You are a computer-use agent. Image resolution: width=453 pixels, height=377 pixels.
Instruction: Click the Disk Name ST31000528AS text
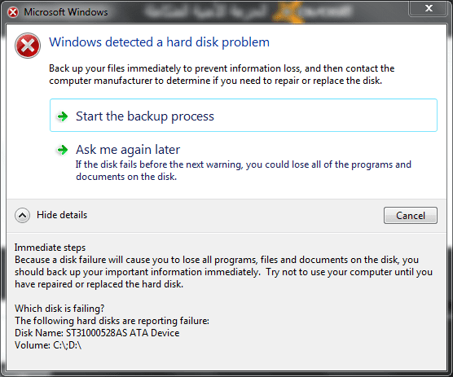click(x=97, y=333)
